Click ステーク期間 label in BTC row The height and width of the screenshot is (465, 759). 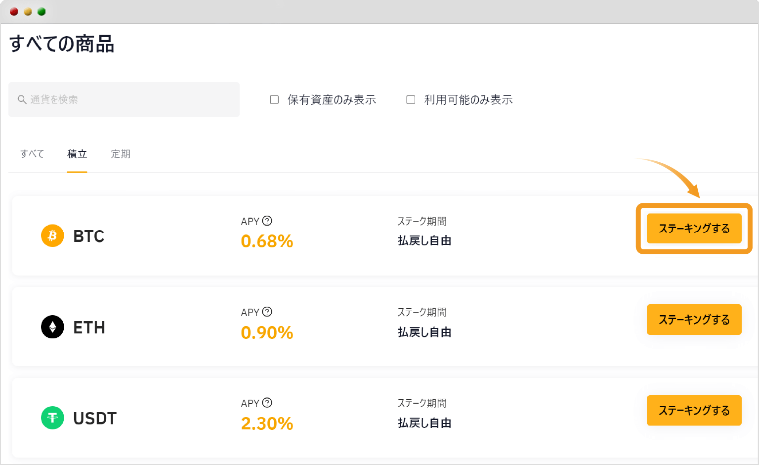(x=422, y=221)
